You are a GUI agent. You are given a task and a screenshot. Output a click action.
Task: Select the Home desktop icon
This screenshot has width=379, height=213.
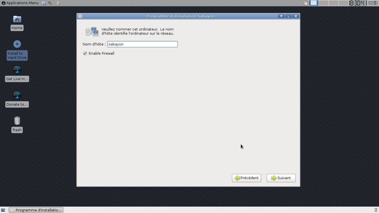17,23
